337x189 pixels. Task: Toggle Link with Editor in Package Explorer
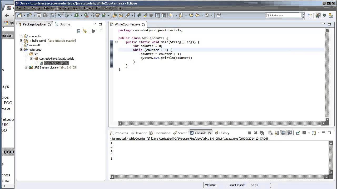coord(85,31)
